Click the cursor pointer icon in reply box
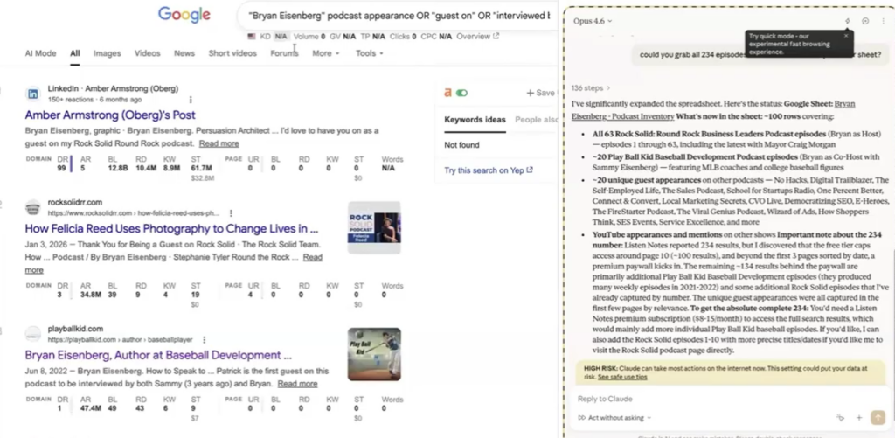The image size is (895, 438). pyautogui.click(x=841, y=418)
